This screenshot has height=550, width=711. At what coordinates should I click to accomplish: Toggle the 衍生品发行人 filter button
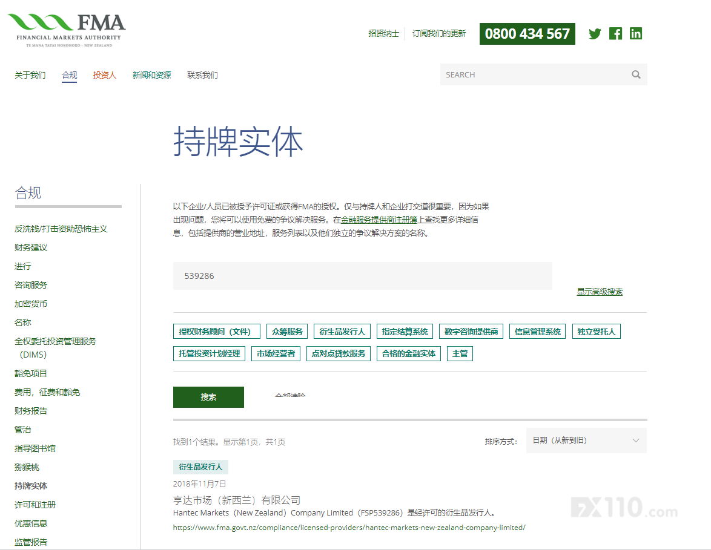pos(342,332)
